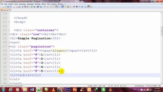Click the Redo toolbar icon
This screenshot has width=163, height=92.
(x=34, y=7)
